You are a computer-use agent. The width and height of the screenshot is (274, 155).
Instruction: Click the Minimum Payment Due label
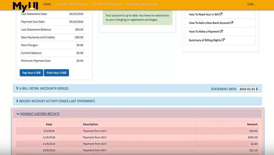click(x=36, y=61)
